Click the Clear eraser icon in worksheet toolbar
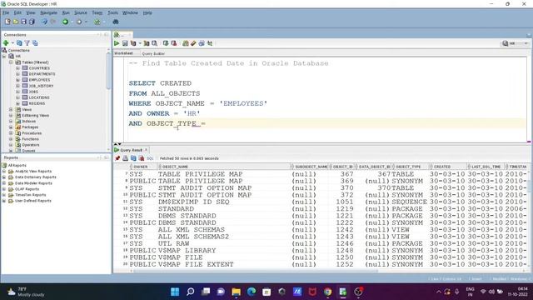Image resolution: width=533 pixels, height=300 pixels. (193, 43)
